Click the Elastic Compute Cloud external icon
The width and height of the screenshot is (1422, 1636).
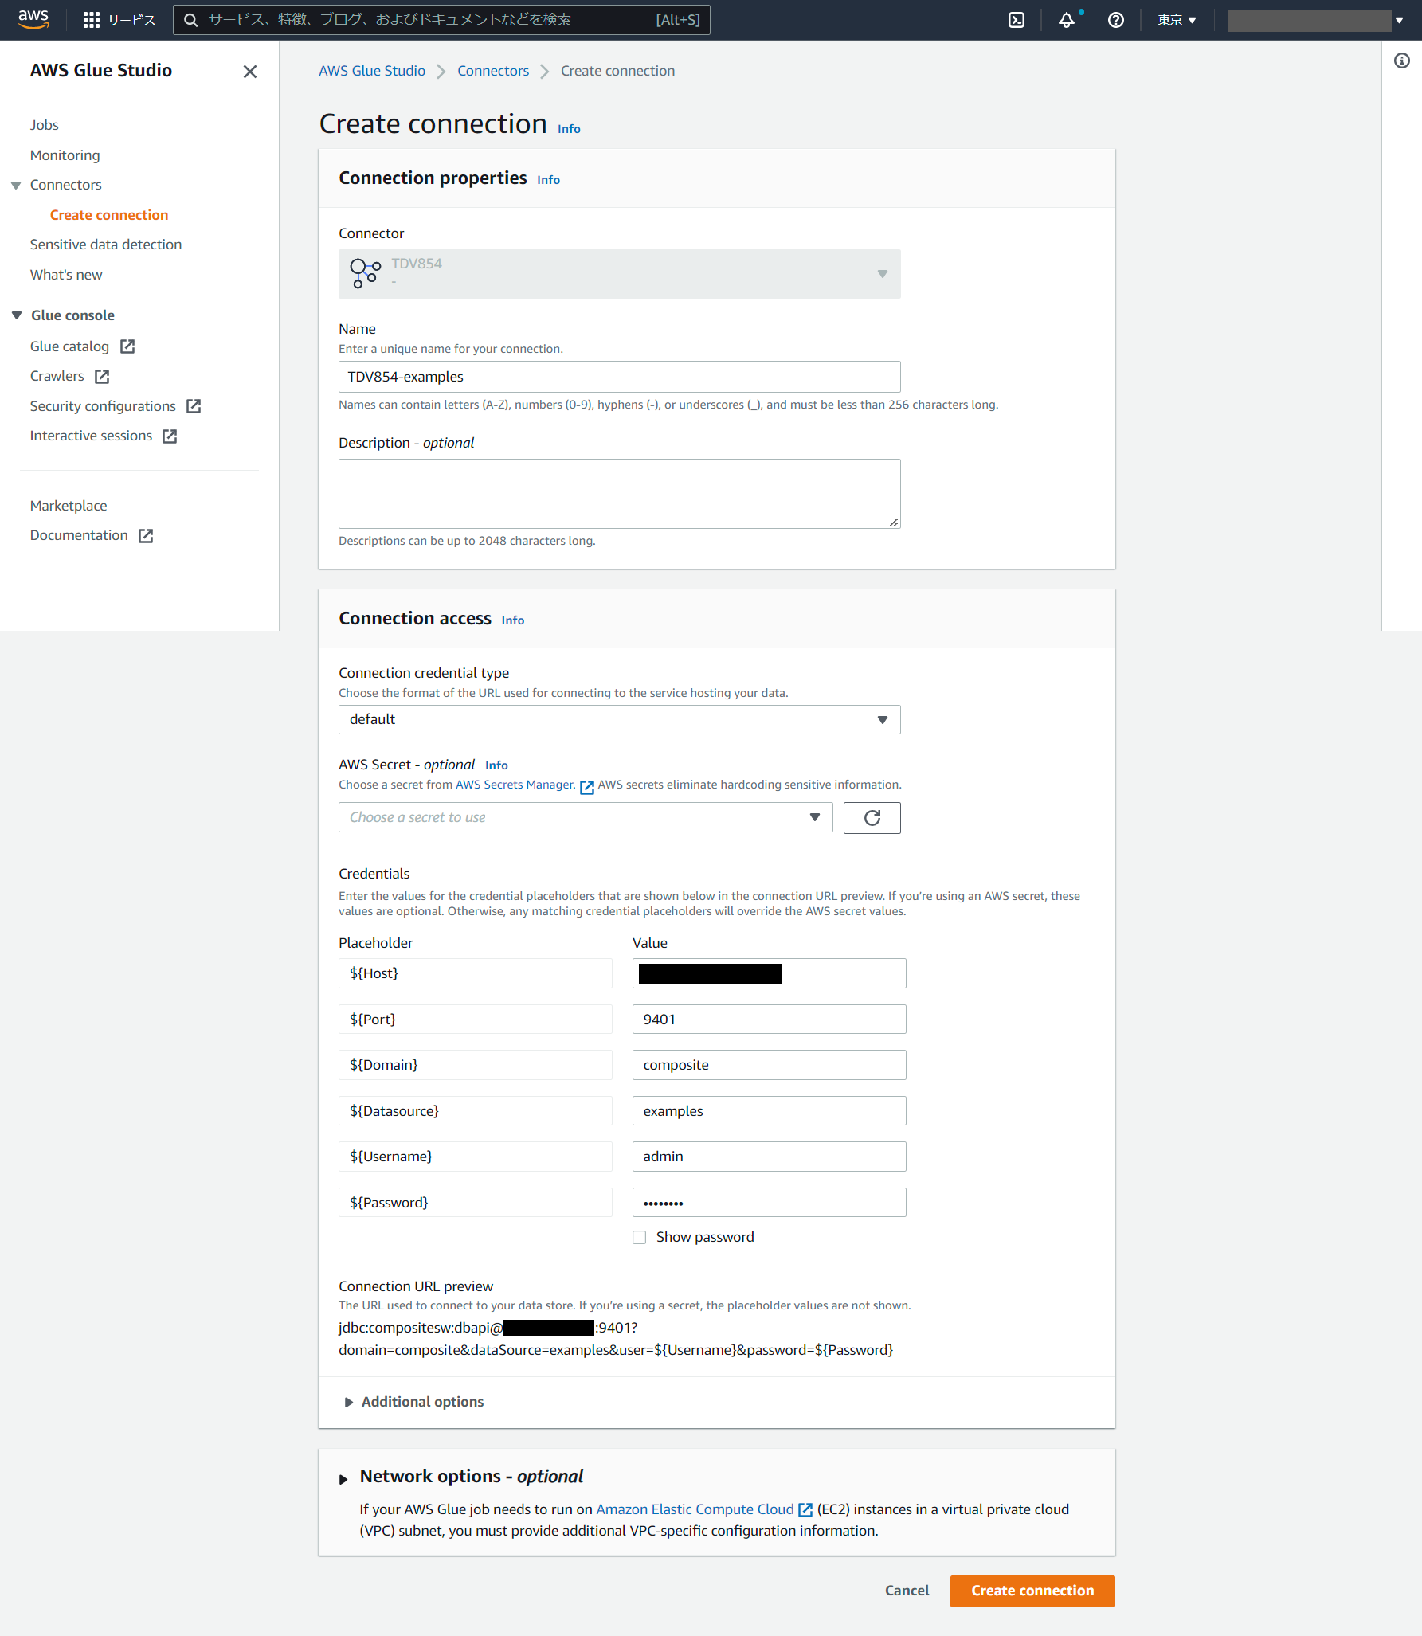[805, 1510]
